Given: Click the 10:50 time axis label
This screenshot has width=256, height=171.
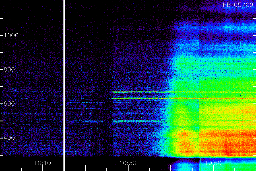Looking at the screenshot, I should (x=213, y=163).
